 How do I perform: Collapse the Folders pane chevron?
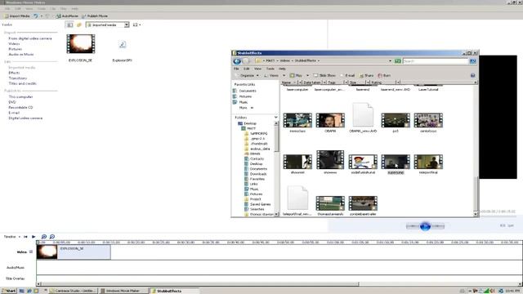pos(275,118)
